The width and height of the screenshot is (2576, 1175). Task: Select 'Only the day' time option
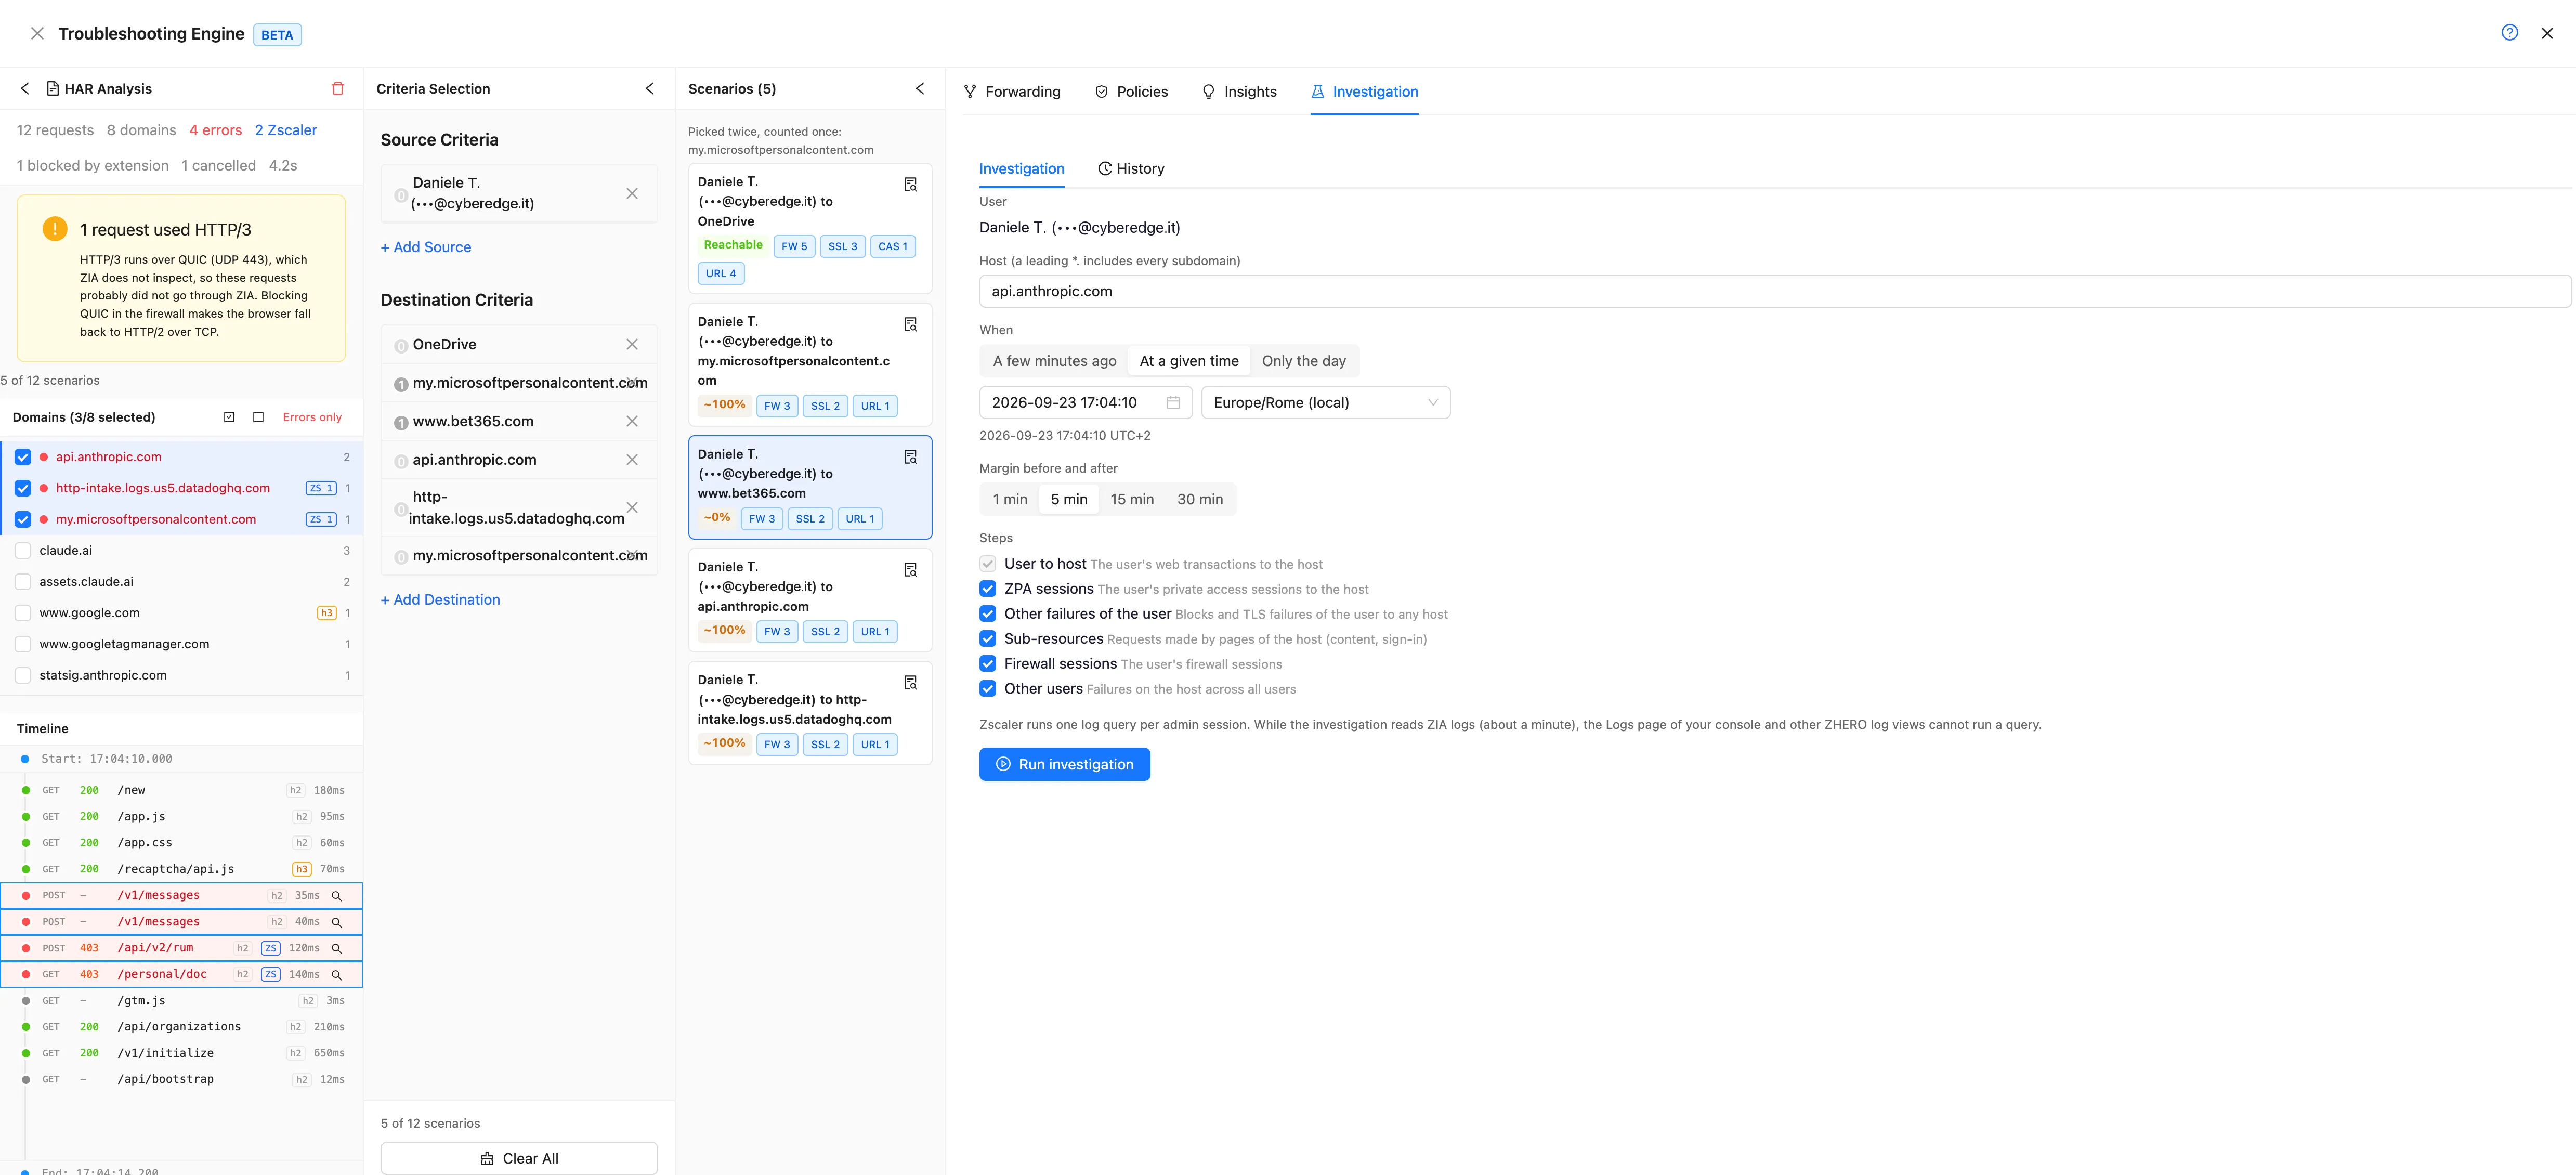coord(1303,361)
